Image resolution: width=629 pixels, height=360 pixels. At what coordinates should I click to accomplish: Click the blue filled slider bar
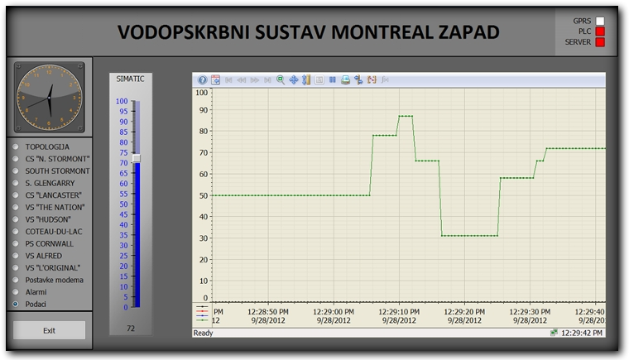[137, 235]
